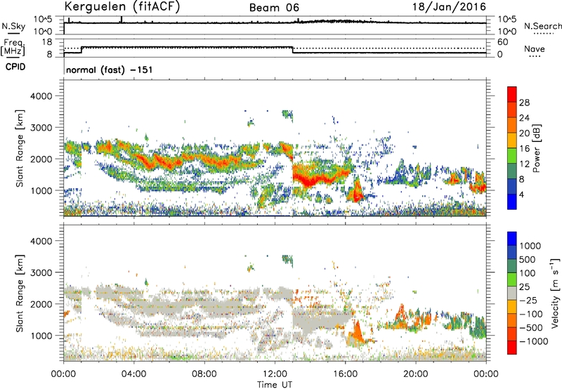Select the "normal (fast) -151" CPID text

[110, 70]
